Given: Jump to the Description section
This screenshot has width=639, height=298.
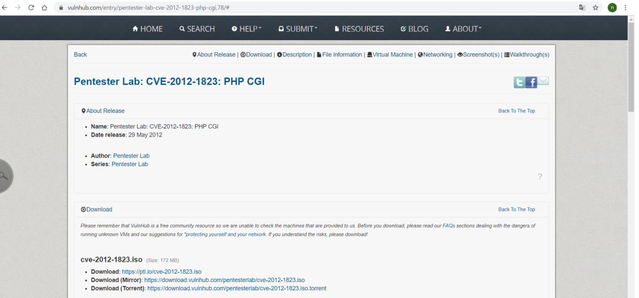Looking at the screenshot, I should [x=294, y=54].
